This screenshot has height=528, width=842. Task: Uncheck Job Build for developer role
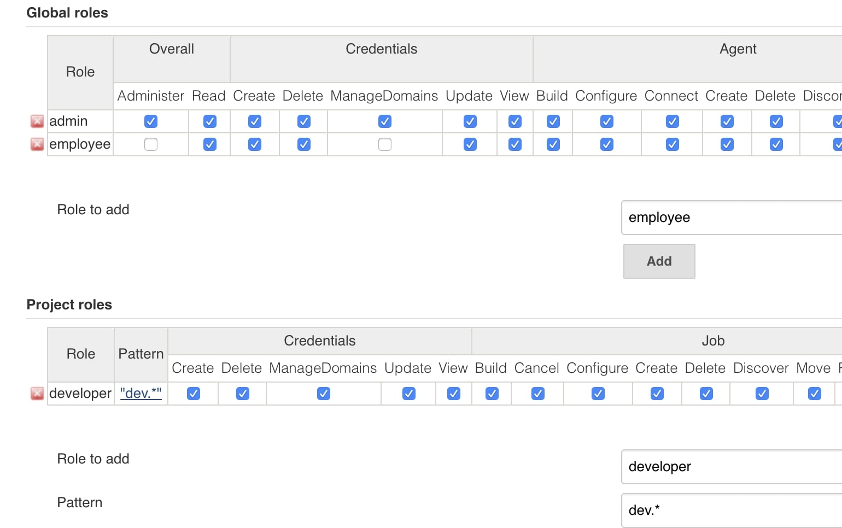click(x=492, y=394)
